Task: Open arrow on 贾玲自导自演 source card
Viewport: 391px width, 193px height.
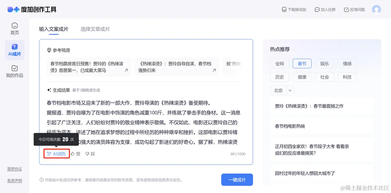Action: (214, 70)
